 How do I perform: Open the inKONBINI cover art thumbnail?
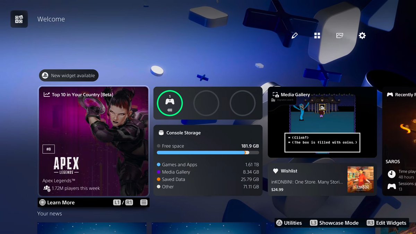click(x=361, y=180)
